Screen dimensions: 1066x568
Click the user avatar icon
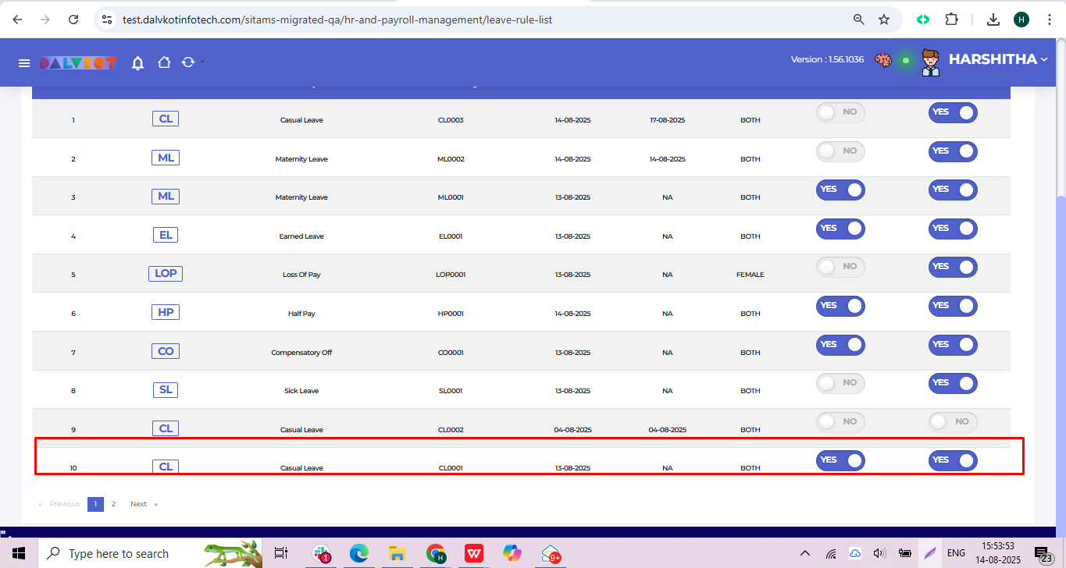tap(930, 62)
